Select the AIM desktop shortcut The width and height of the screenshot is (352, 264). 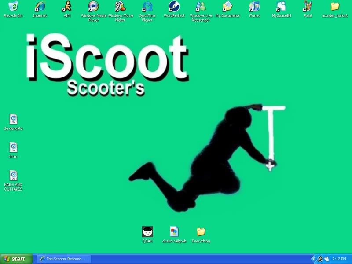(67, 7)
